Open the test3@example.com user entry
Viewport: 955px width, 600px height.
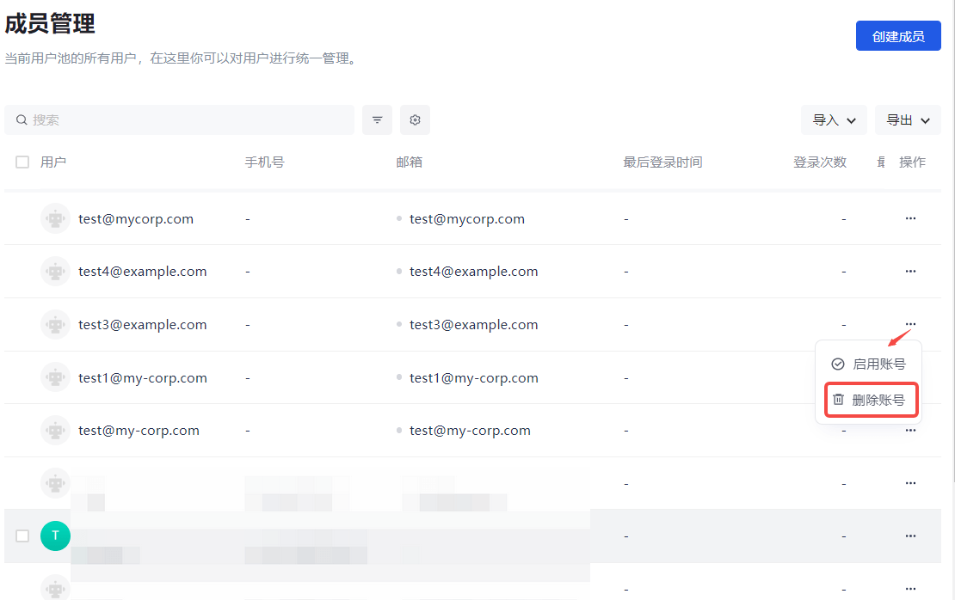coord(143,325)
